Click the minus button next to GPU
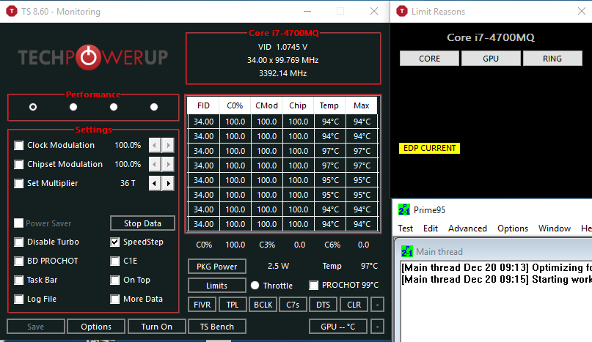This screenshot has height=342, width=592. coord(377,327)
